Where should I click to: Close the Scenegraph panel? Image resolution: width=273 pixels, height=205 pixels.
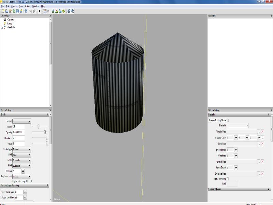(x=50, y=16)
